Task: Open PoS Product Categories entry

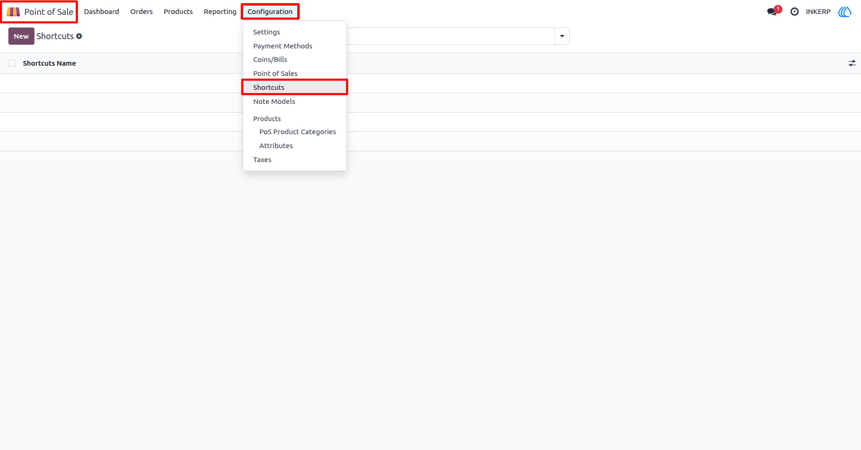Action: click(294, 132)
